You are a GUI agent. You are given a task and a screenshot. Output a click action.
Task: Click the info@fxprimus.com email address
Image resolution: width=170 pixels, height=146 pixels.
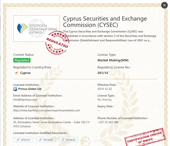tap(26, 99)
